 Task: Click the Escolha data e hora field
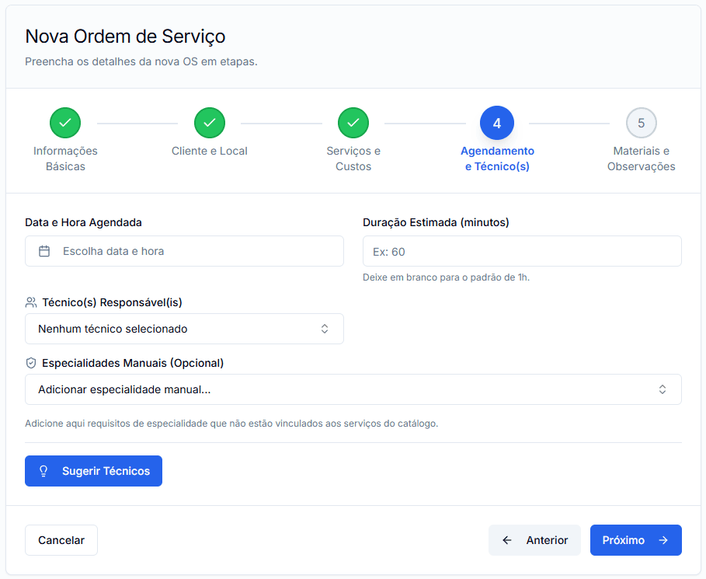184,250
